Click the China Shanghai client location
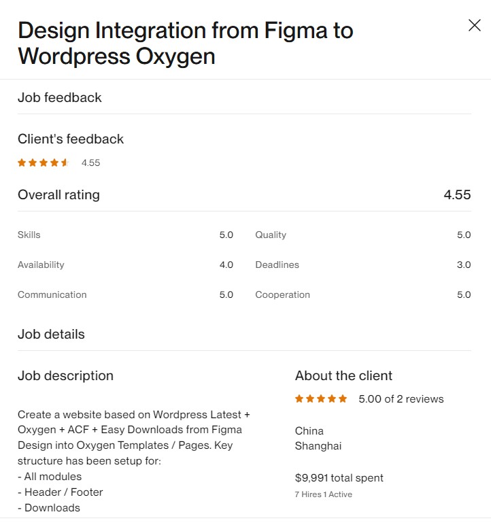This screenshot has height=525, width=491. tap(318, 438)
